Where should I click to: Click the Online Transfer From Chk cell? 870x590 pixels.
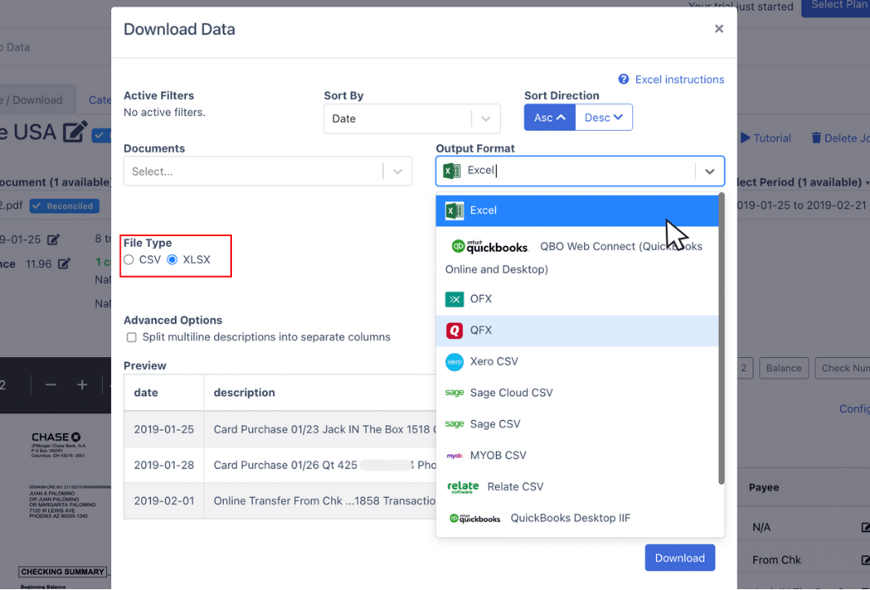319,501
